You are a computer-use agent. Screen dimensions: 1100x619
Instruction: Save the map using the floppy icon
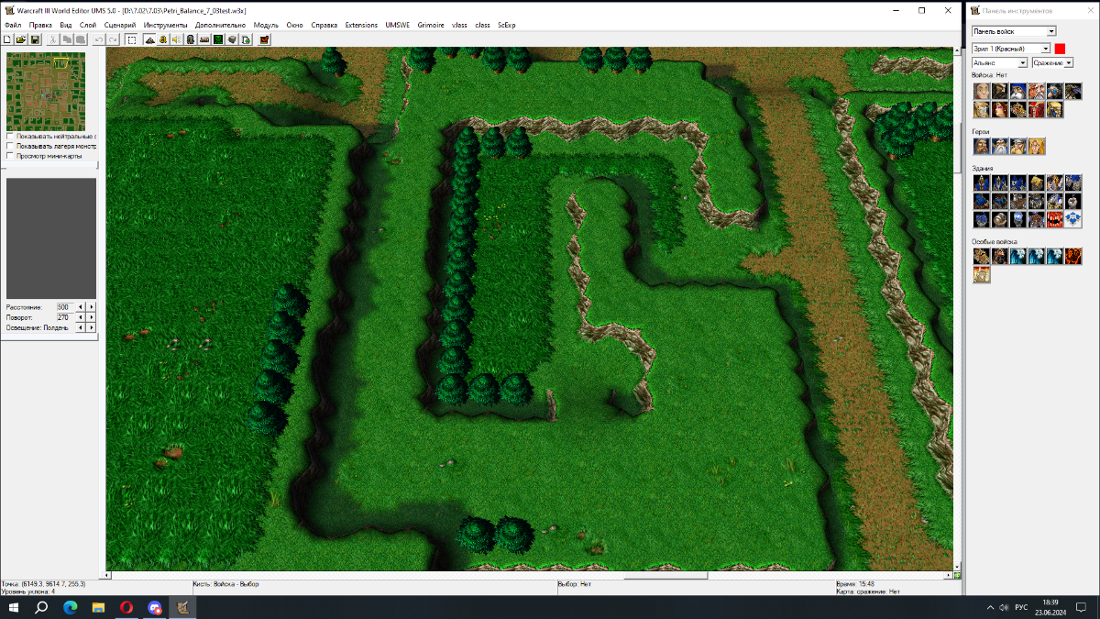click(x=35, y=39)
